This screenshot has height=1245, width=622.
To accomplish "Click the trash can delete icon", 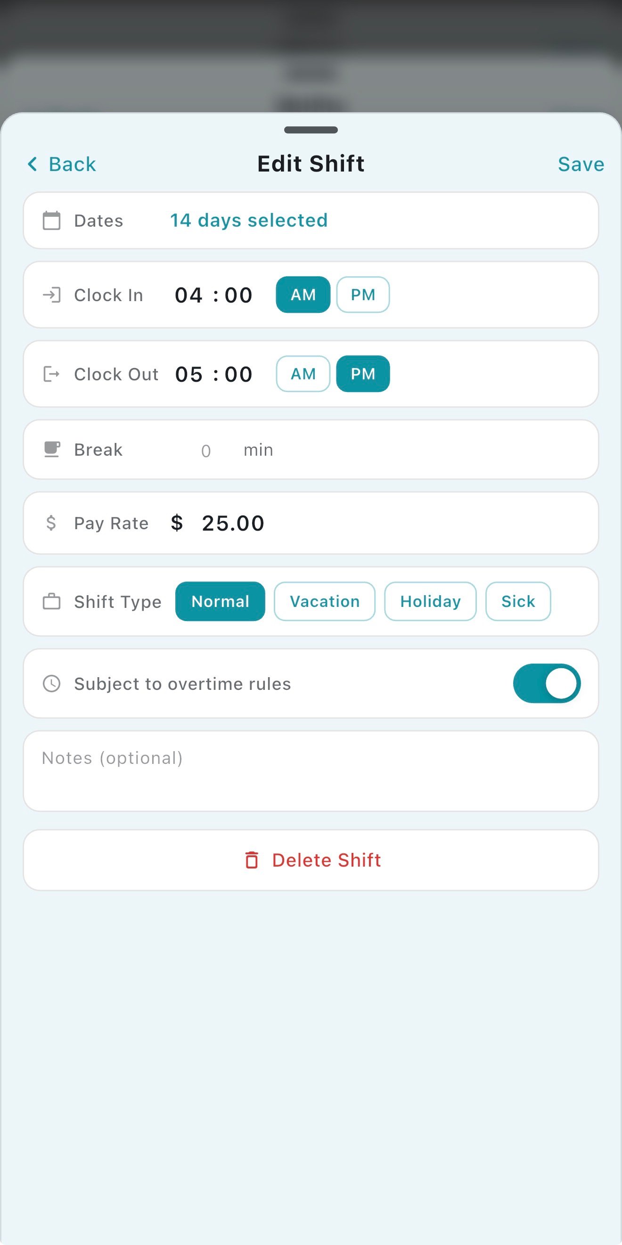I will click(251, 860).
